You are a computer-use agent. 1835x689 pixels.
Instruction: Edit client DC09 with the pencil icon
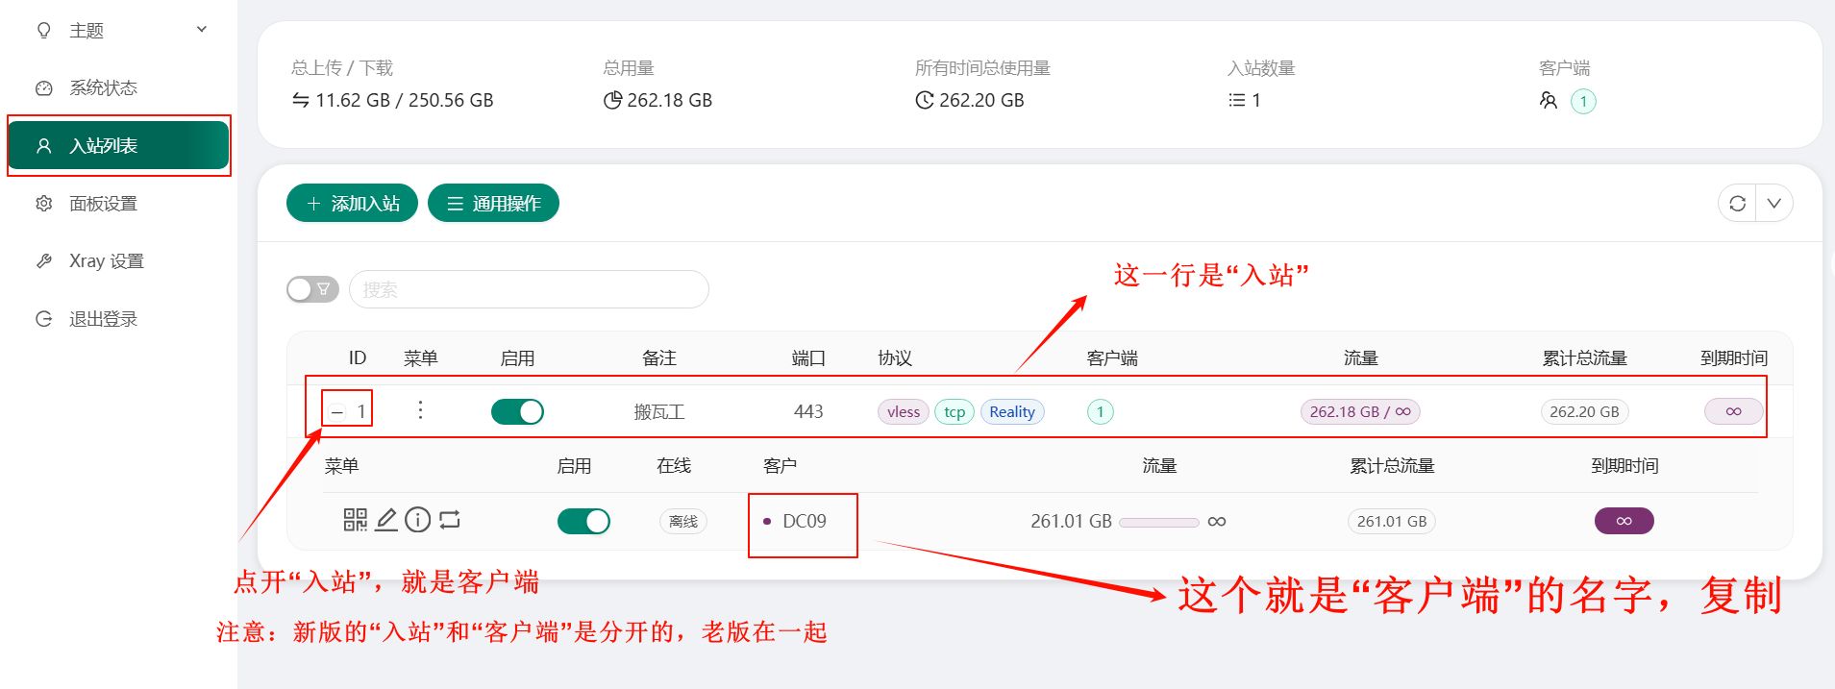coord(386,520)
